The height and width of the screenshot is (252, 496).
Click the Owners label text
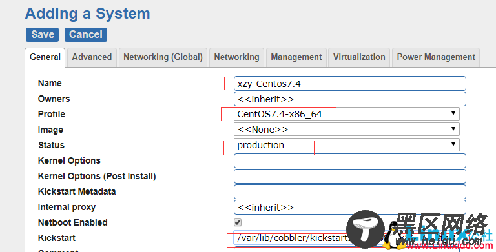point(54,99)
